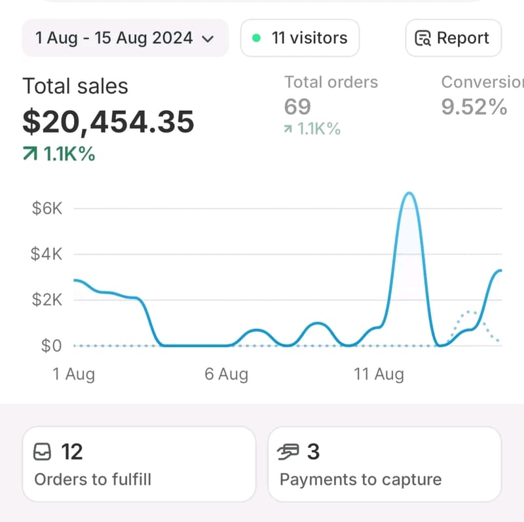Tap the green up arrow under Total sales
Viewport: 524px width, 522px height.
click(31, 155)
